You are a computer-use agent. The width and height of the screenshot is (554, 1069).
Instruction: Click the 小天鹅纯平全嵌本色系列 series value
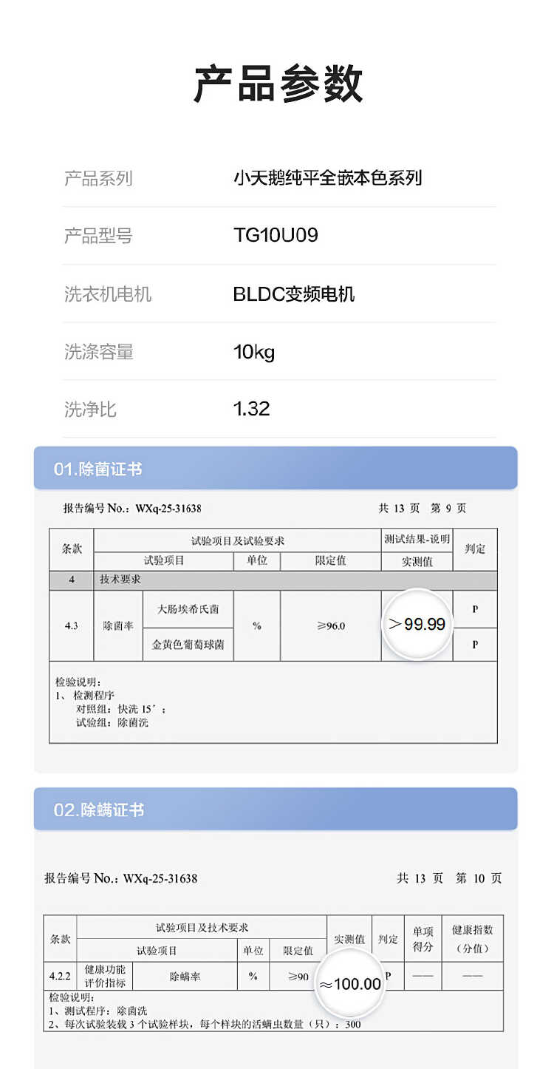pyautogui.click(x=327, y=178)
